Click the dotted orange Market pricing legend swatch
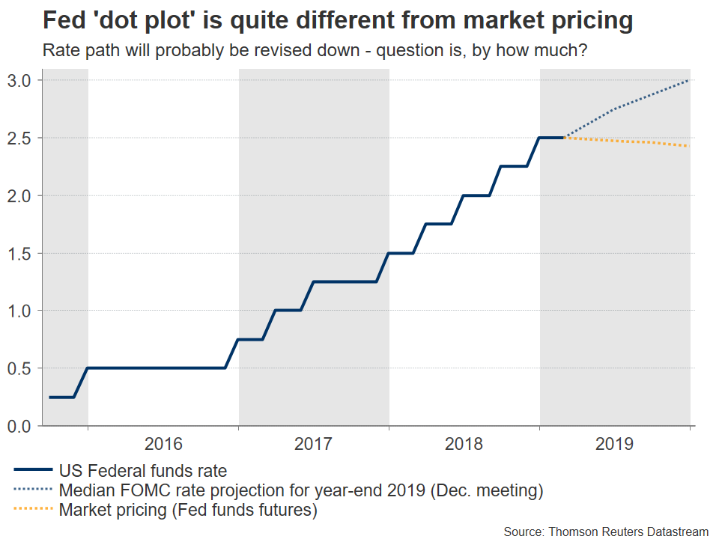Viewport: 719px width, 539px height. [x=32, y=511]
